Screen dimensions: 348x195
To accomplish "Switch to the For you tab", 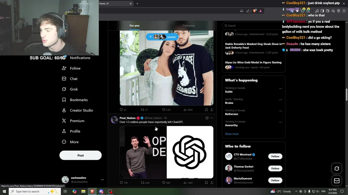I will click(134, 25).
